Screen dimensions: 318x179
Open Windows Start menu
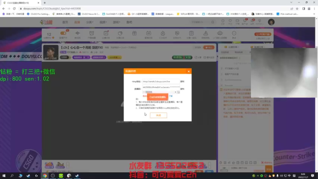tap(4, 175)
